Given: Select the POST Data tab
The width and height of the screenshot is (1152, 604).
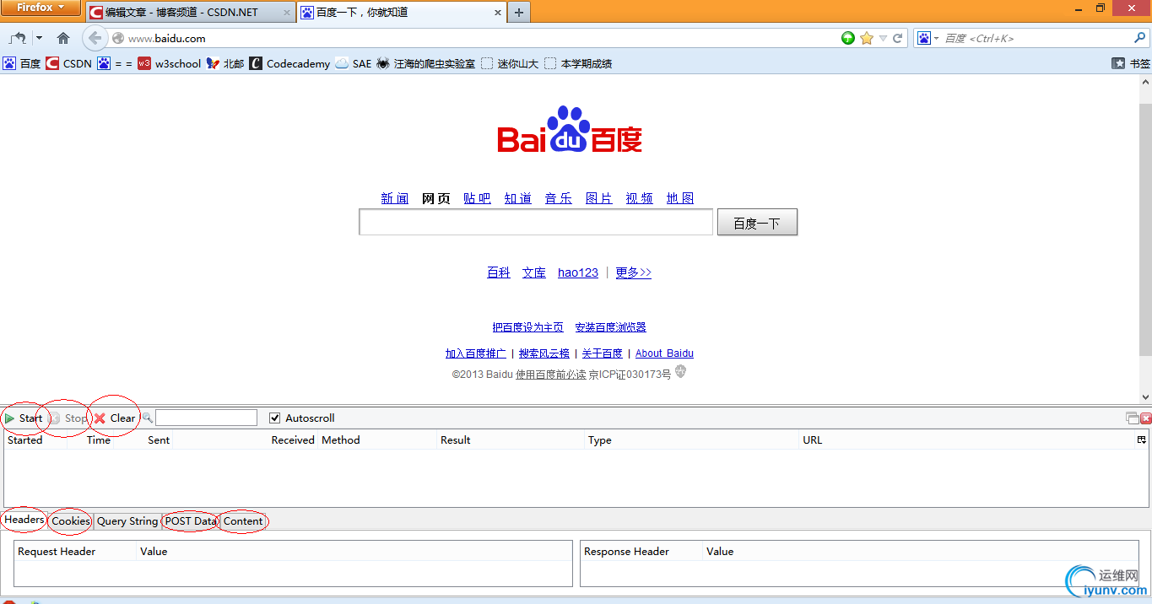Looking at the screenshot, I should (191, 521).
